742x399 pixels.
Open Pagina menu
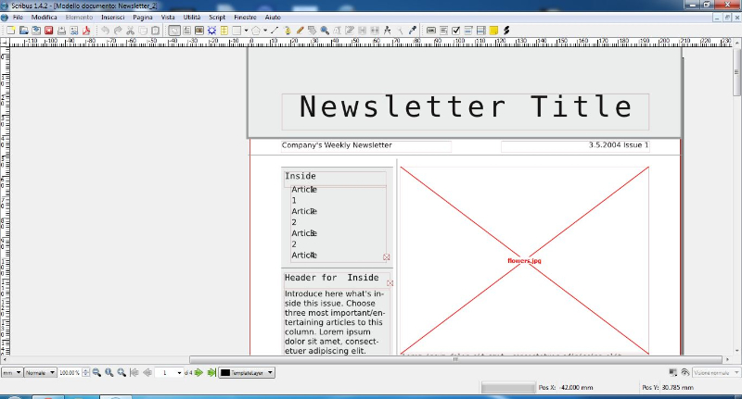coord(143,17)
